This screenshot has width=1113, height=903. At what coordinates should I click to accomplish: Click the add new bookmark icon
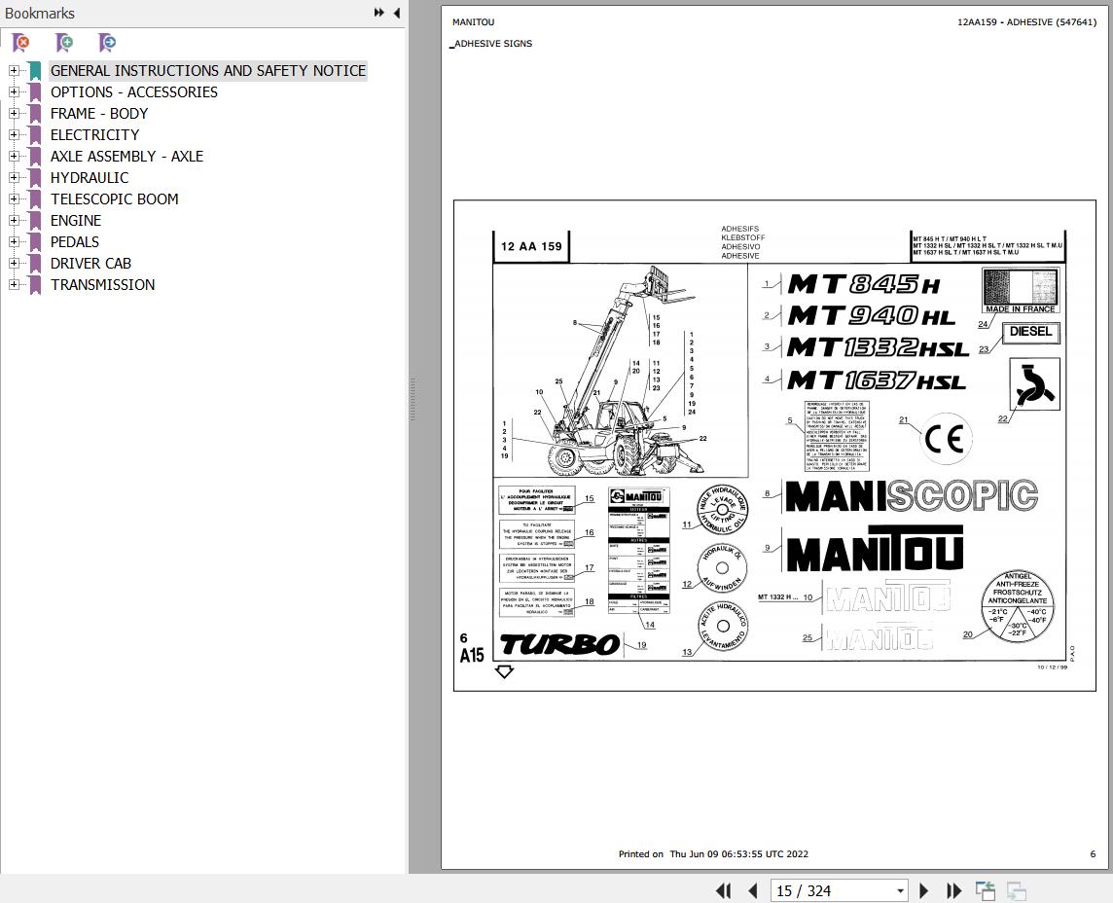tap(64, 43)
